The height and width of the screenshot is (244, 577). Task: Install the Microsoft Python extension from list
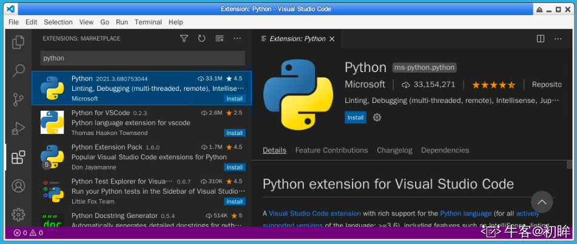[x=234, y=99]
